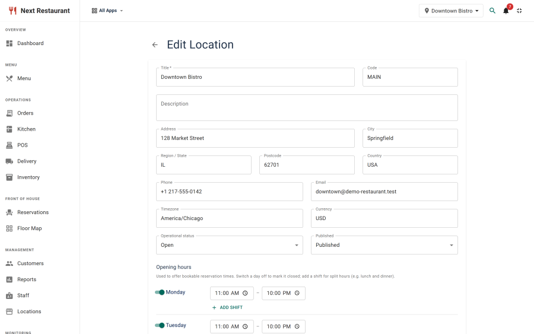Click the Staff badge icon
The width and height of the screenshot is (534, 334).
click(x=9, y=295)
